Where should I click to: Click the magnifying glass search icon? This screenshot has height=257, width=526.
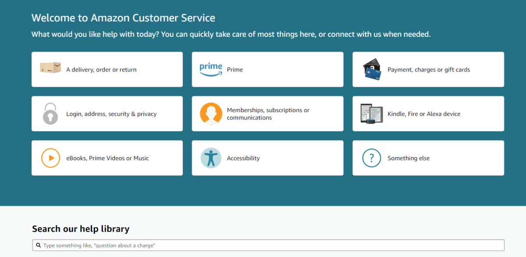[x=39, y=246]
